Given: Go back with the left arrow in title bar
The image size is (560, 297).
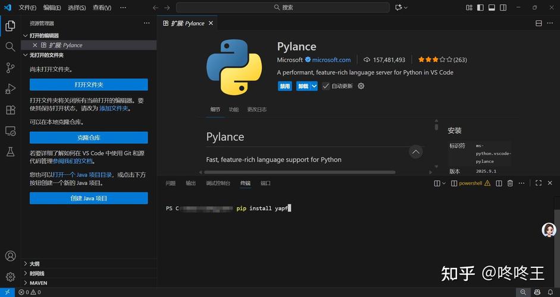Looking at the screenshot, I should tap(155, 8).
